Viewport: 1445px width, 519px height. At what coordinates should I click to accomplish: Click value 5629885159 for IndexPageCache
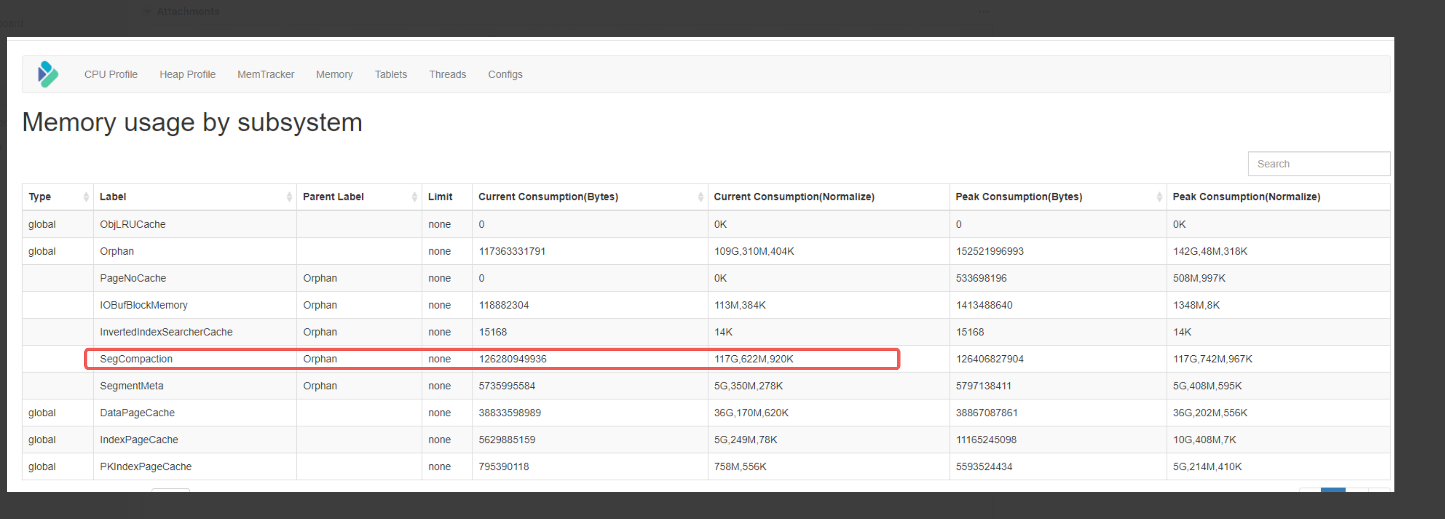[506, 439]
